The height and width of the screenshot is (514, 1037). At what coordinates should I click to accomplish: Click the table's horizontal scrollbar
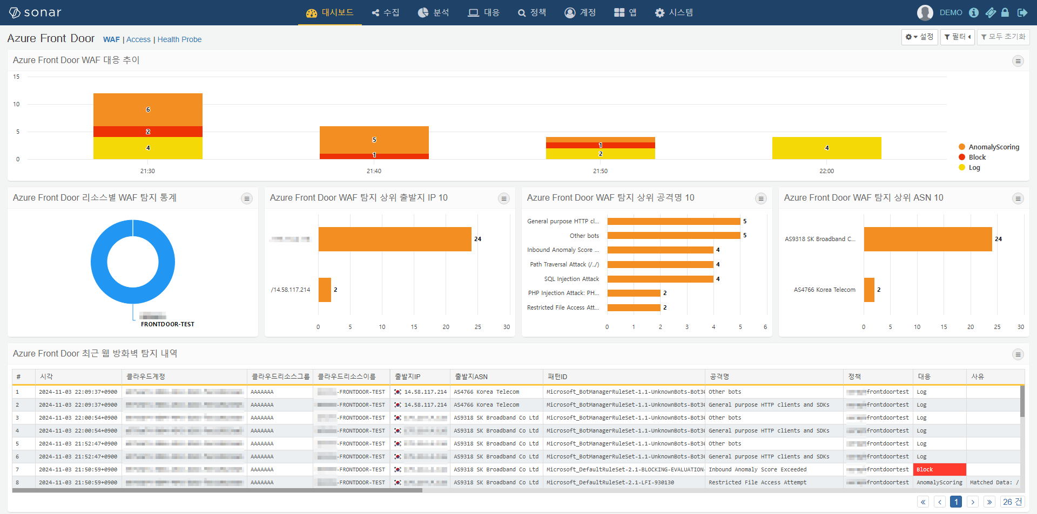pyautogui.click(x=217, y=490)
